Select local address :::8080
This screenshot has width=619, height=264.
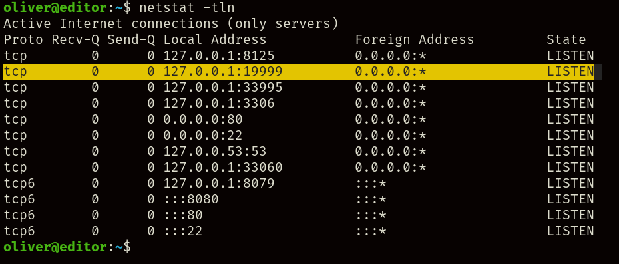(191, 199)
